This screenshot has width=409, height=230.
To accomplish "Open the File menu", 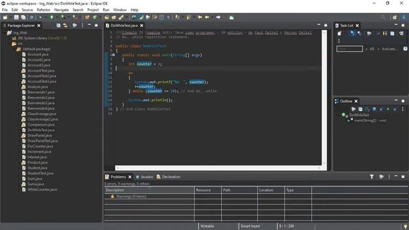I will pyautogui.click(x=4, y=10).
